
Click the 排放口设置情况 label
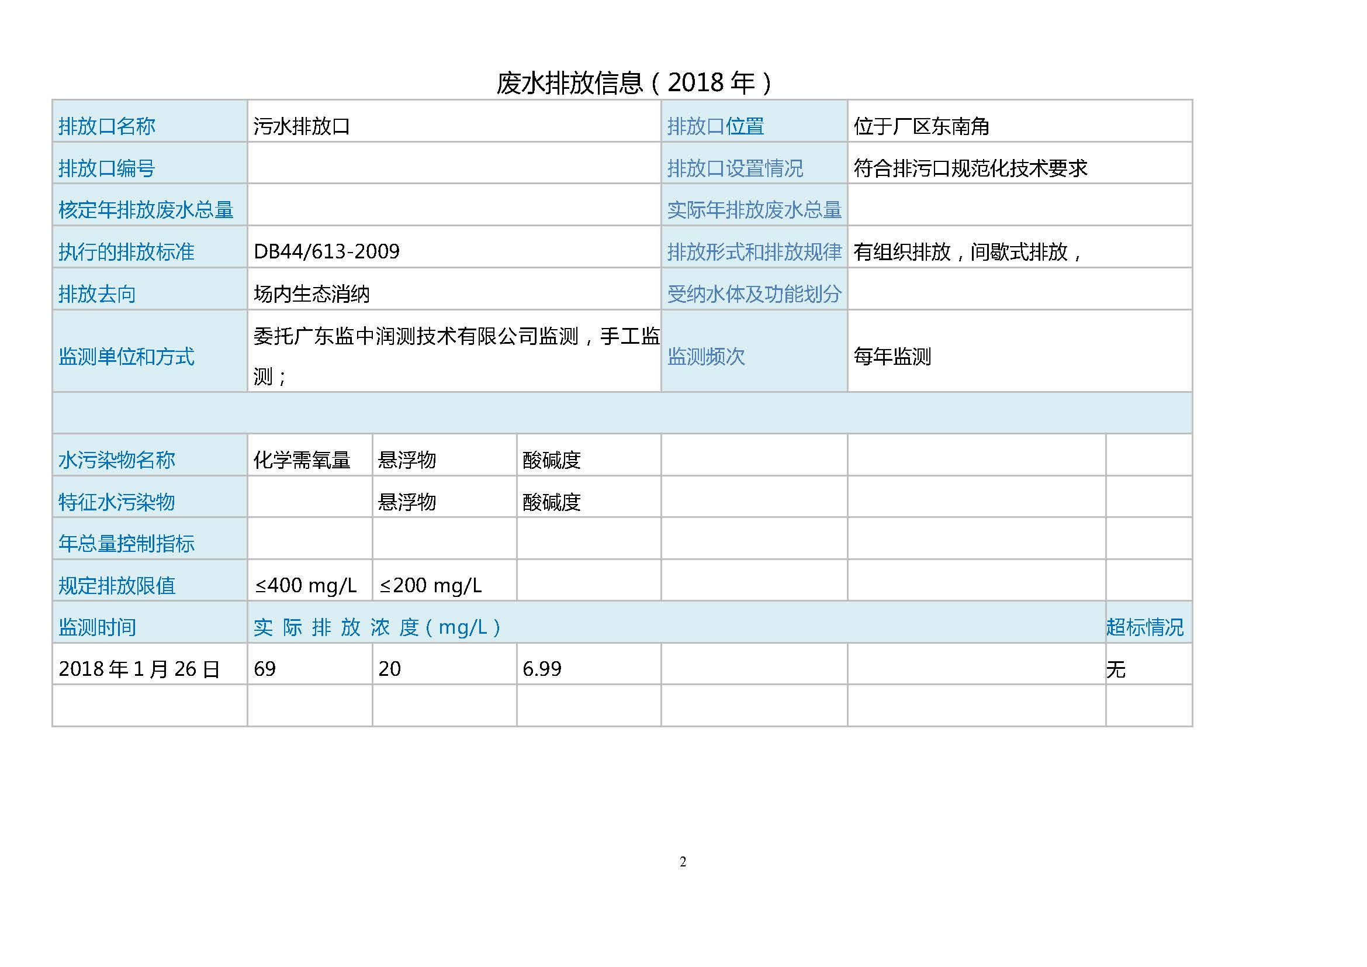click(735, 168)
